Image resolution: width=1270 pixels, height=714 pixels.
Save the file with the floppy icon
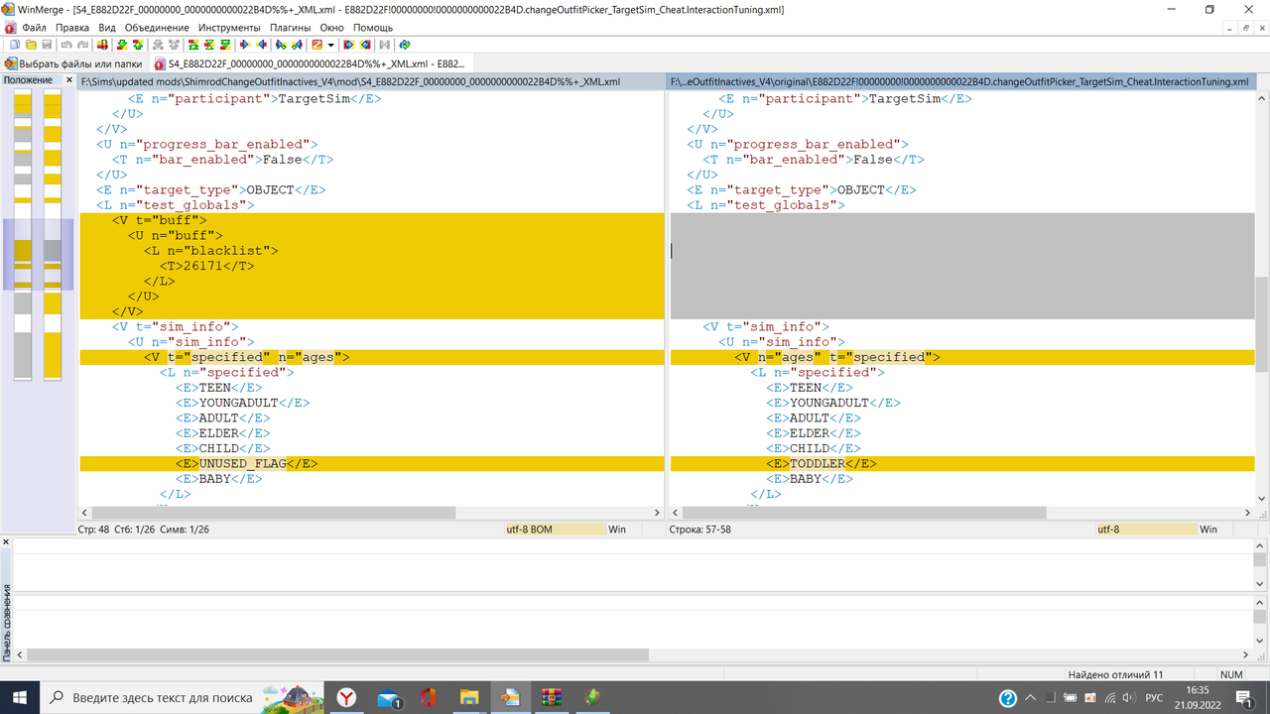(x=47, y=45)
